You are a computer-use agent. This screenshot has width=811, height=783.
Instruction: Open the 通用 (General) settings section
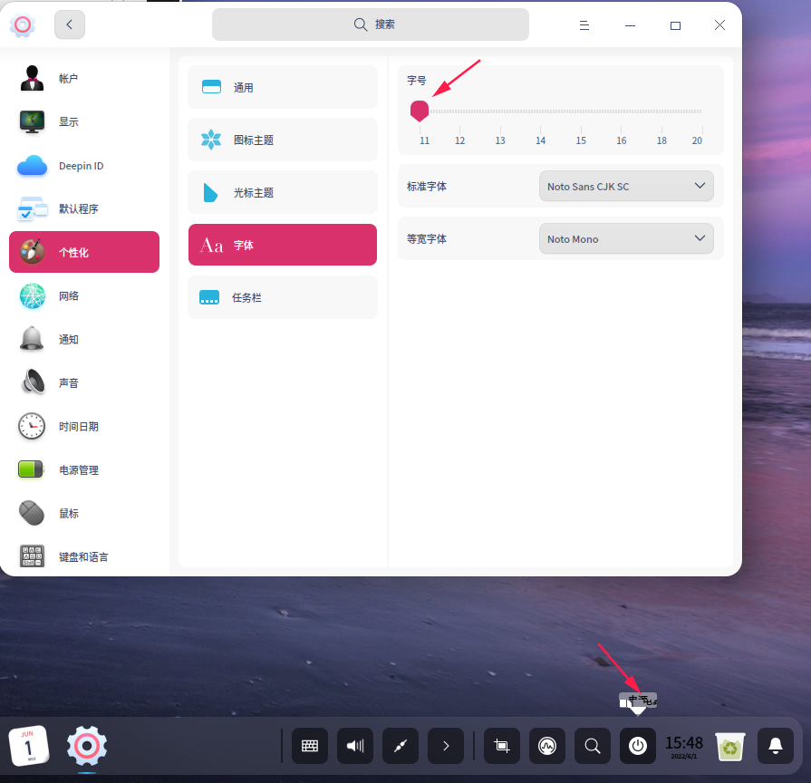pyautogui.click(x=282, y=87)
